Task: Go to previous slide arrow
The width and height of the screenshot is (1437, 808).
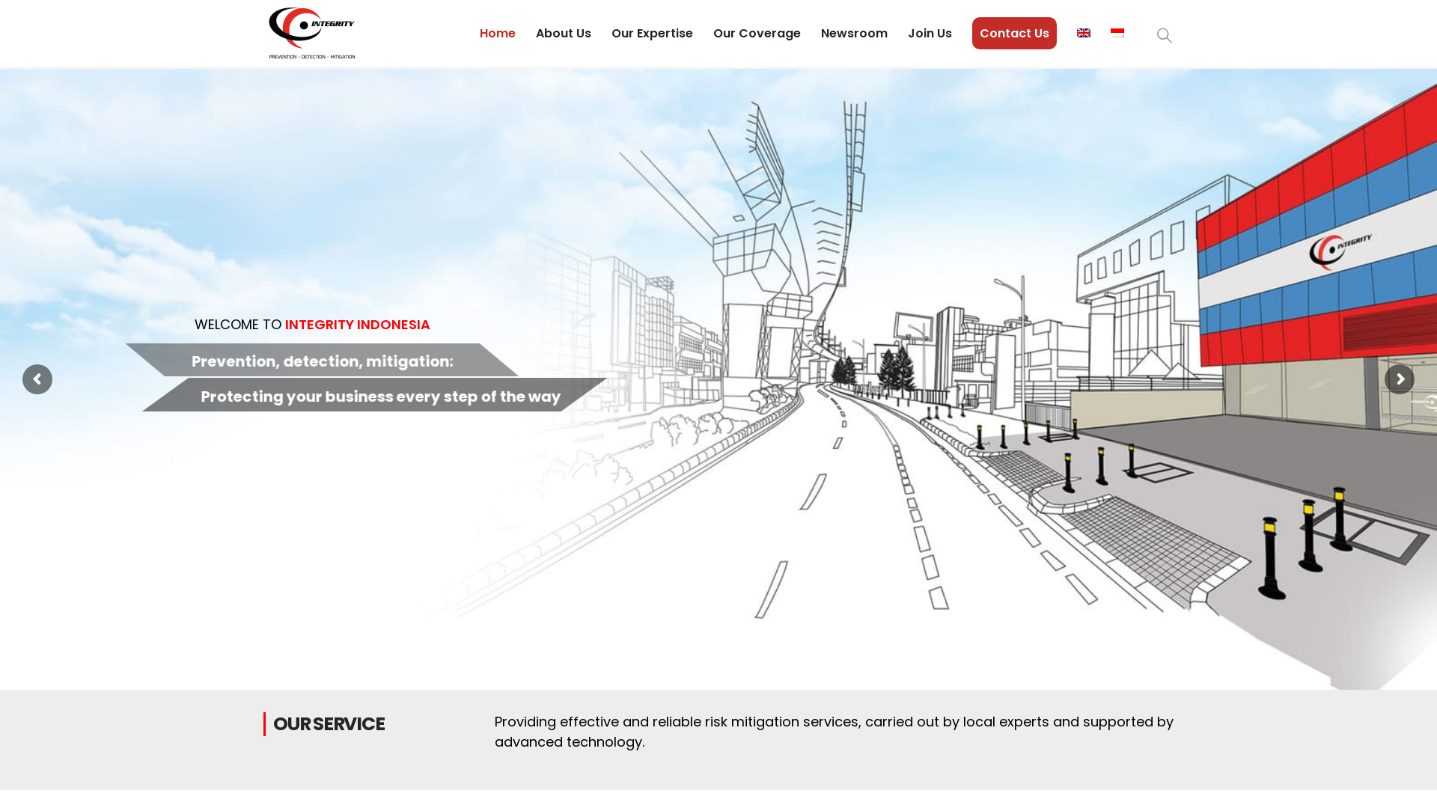Action: tap(37, 379)
